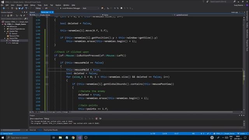Click pending changes pencil icon in status bar
This screenshot has width=249, height=140.
209,134
